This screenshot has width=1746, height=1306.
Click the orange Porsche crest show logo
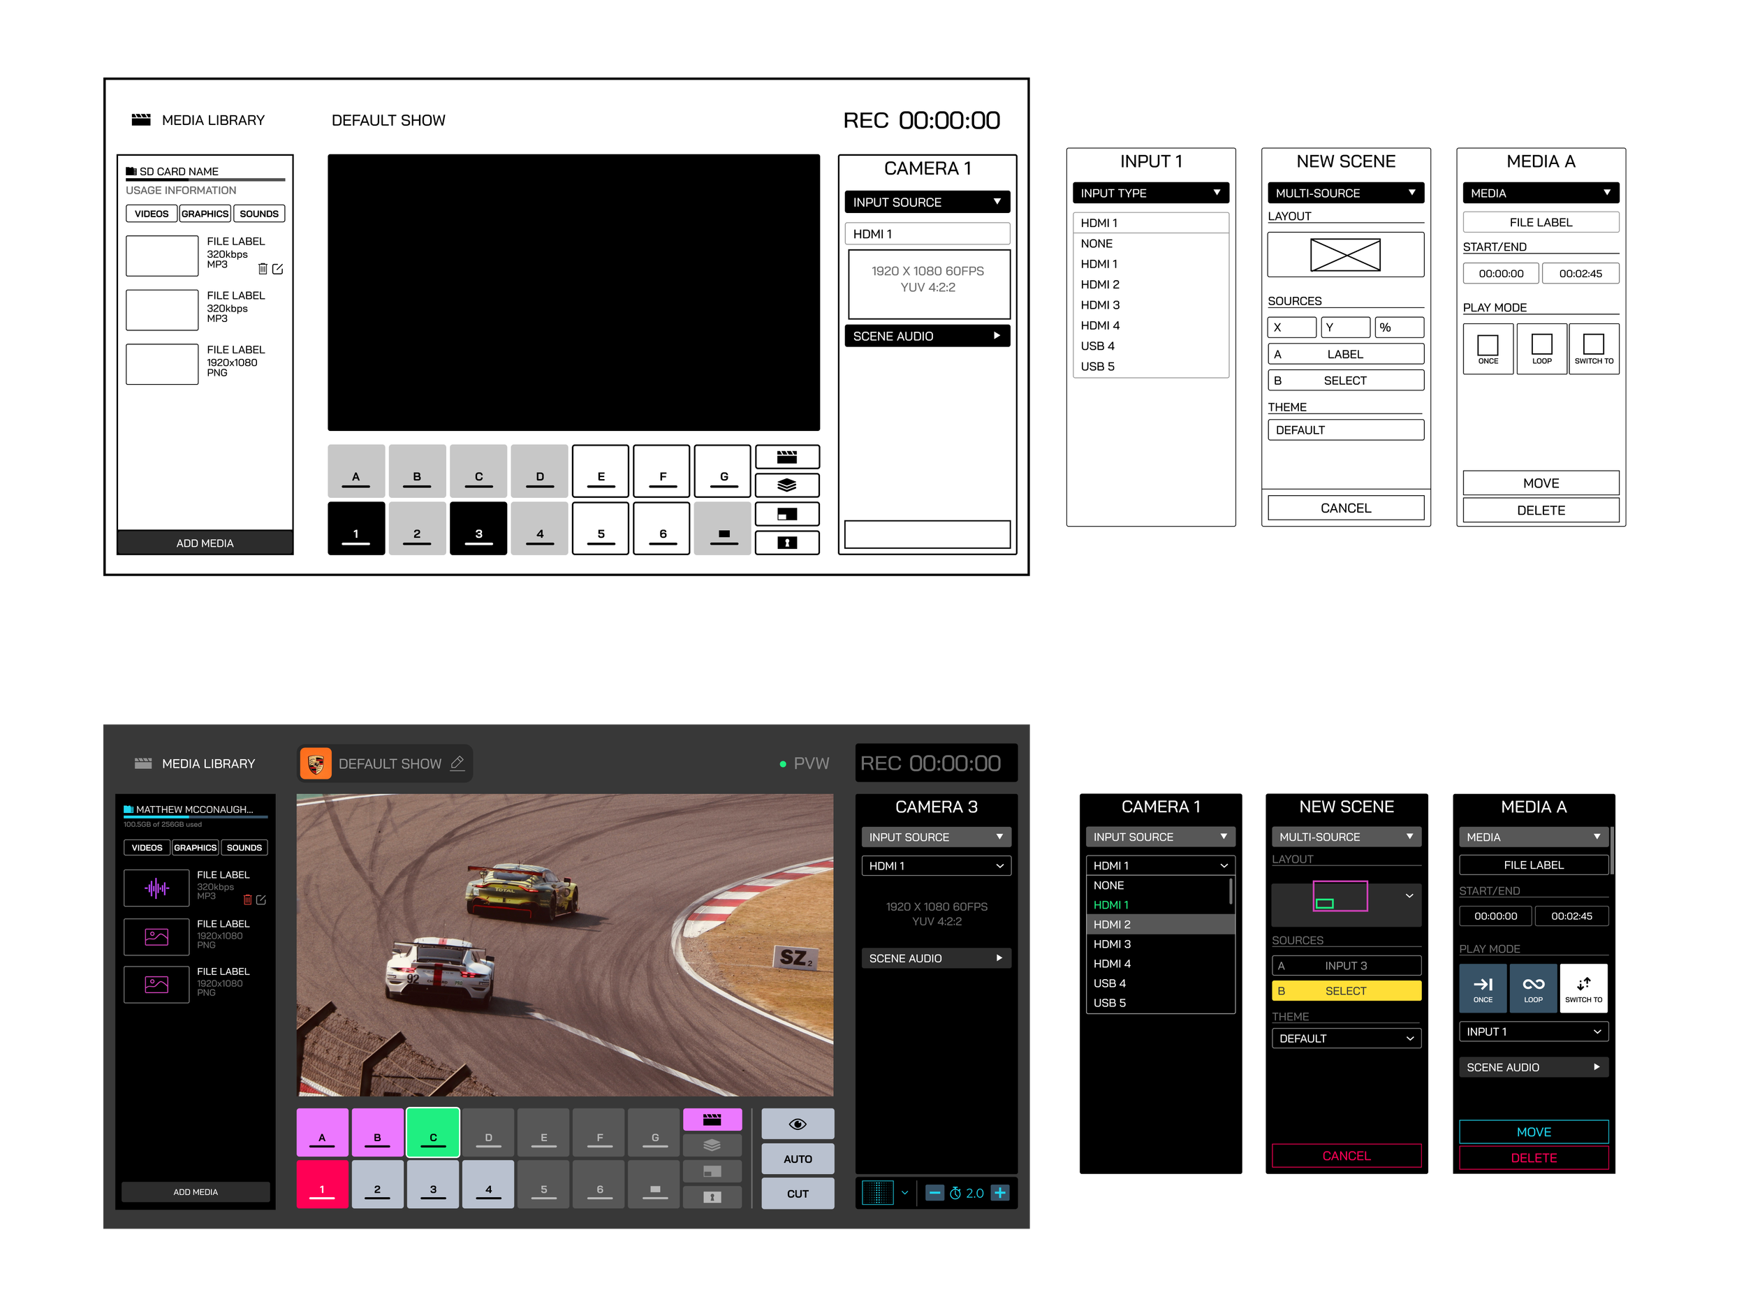tap(316, 763)
